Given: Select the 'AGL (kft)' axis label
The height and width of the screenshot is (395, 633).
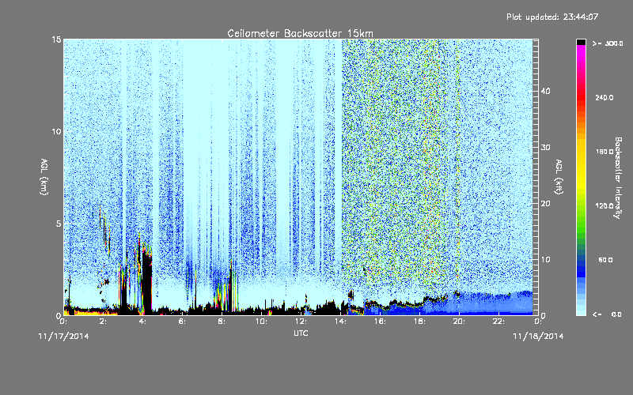Looking at the screenshot, I should [x=559, y=177].
